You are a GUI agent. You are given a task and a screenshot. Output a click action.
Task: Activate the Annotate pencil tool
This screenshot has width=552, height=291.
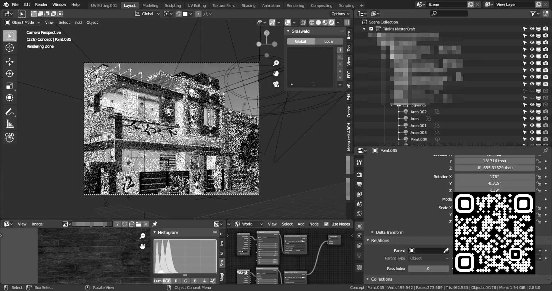point(10,112)
